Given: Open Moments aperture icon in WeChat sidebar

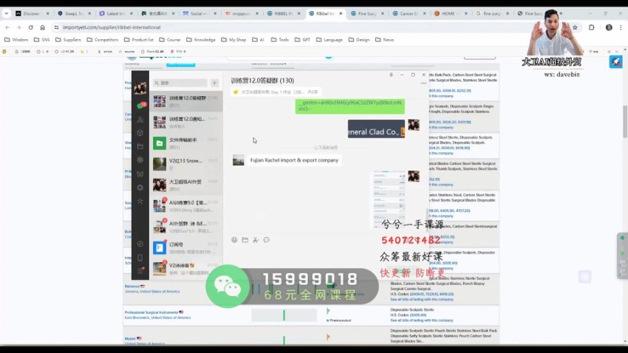Looking at the screenshot, I should (140, 160).
